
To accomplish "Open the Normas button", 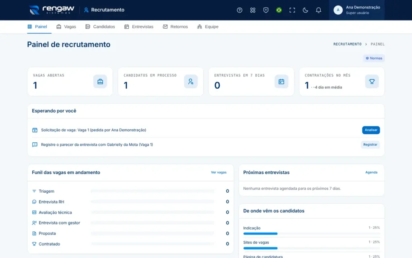I will tap(374, 58).
